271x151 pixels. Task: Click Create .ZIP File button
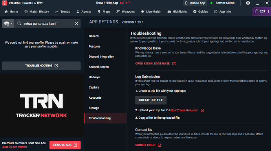151,100
